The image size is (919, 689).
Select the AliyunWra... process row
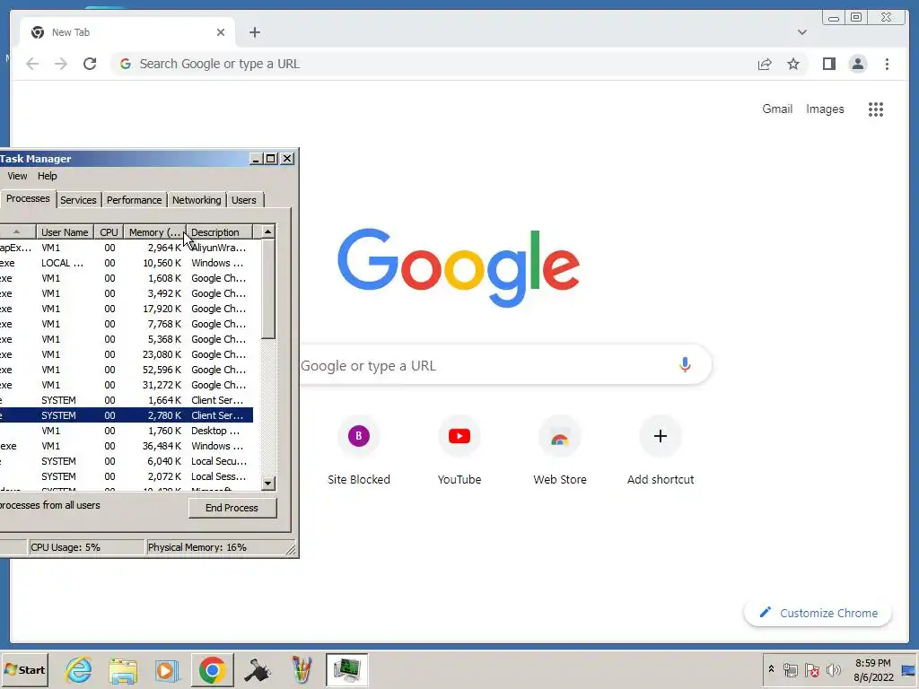(126, 248)
